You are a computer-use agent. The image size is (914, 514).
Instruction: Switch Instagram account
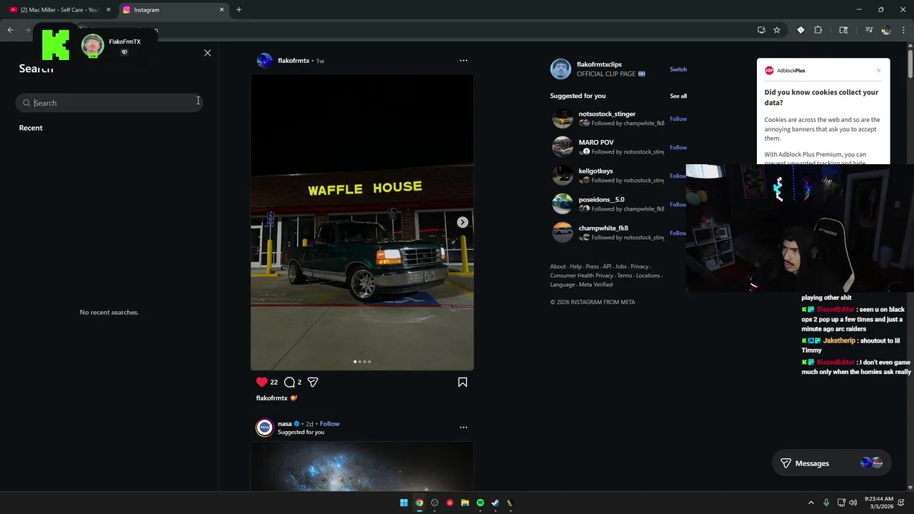678,69
